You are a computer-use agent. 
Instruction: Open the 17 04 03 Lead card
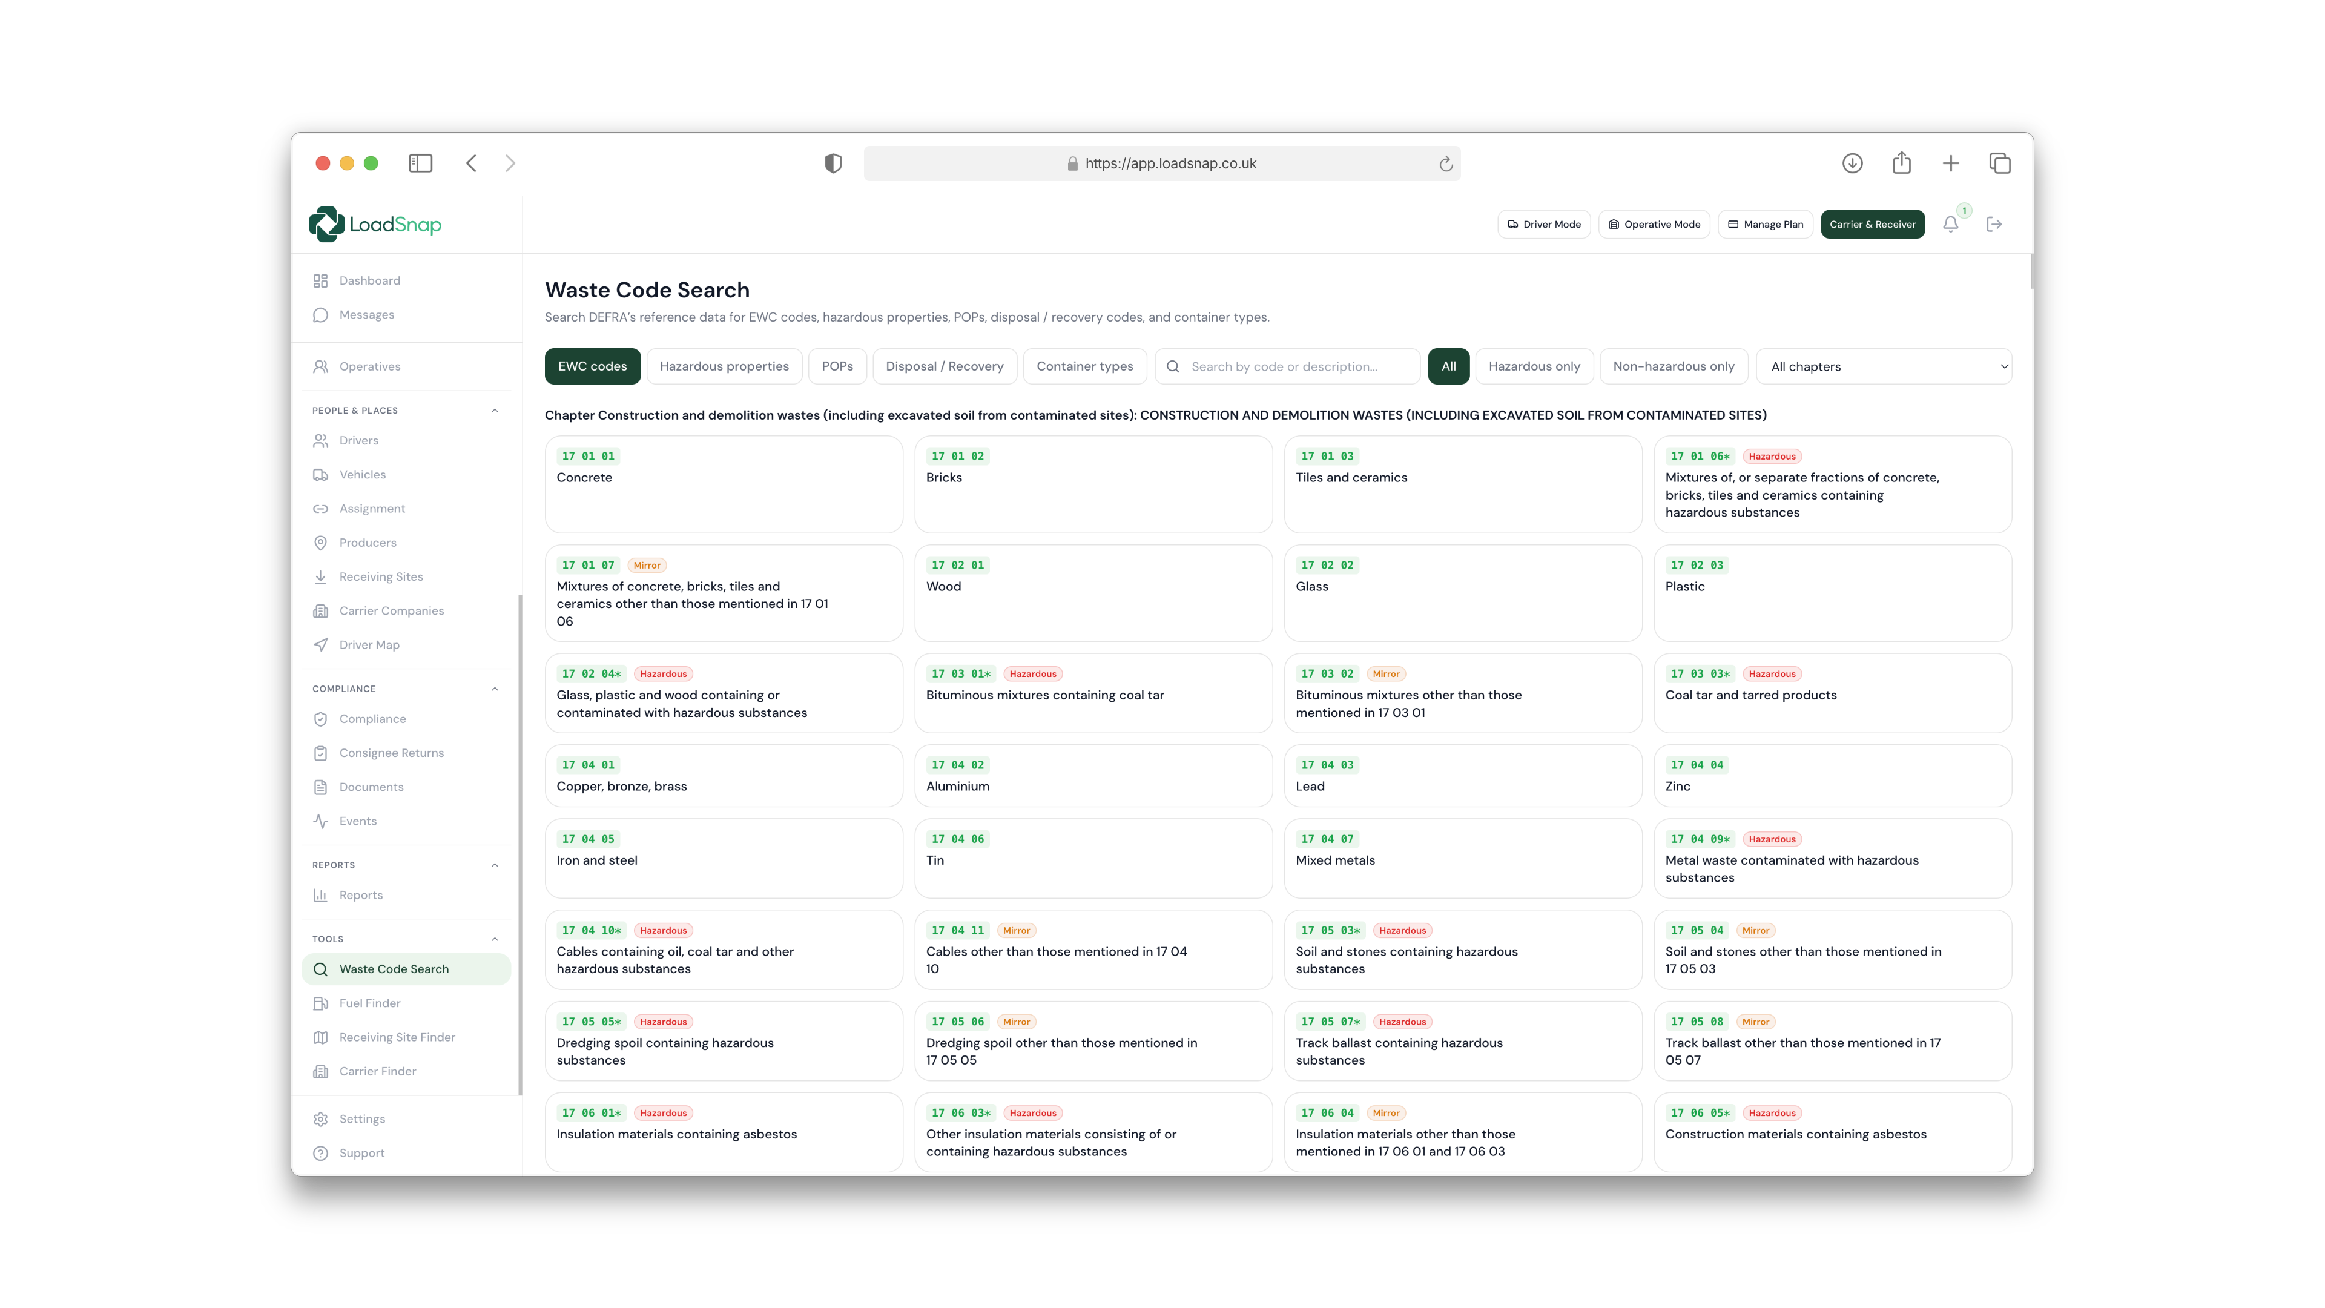[1463, 775]
